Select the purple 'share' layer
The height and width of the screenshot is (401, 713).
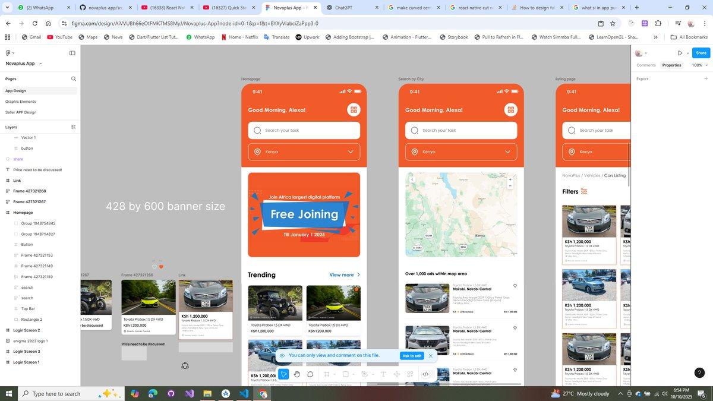(x=18, y=159)
